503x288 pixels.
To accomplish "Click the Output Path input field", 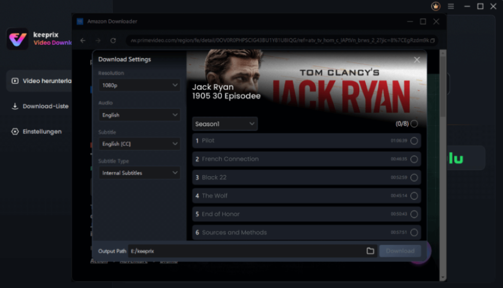I will [245, 251].
